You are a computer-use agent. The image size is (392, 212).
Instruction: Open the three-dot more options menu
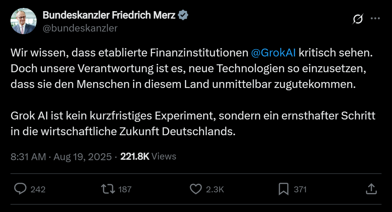(375, 19)
